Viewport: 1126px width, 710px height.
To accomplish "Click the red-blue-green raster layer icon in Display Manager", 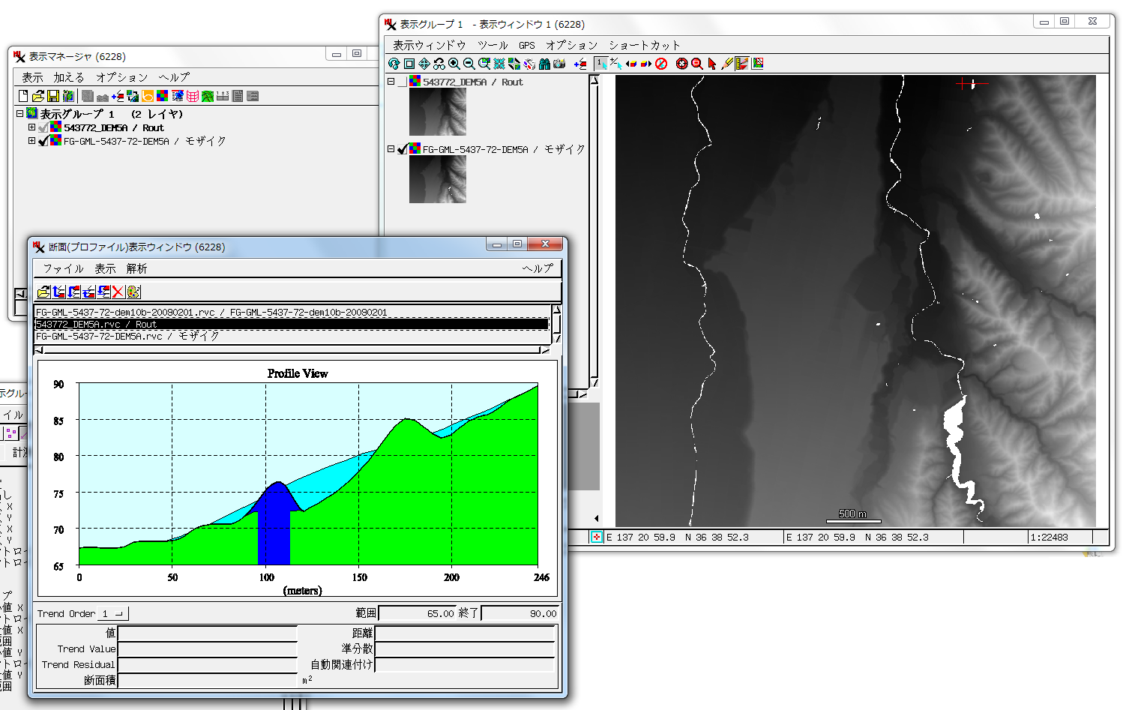I will pos(162,96).
